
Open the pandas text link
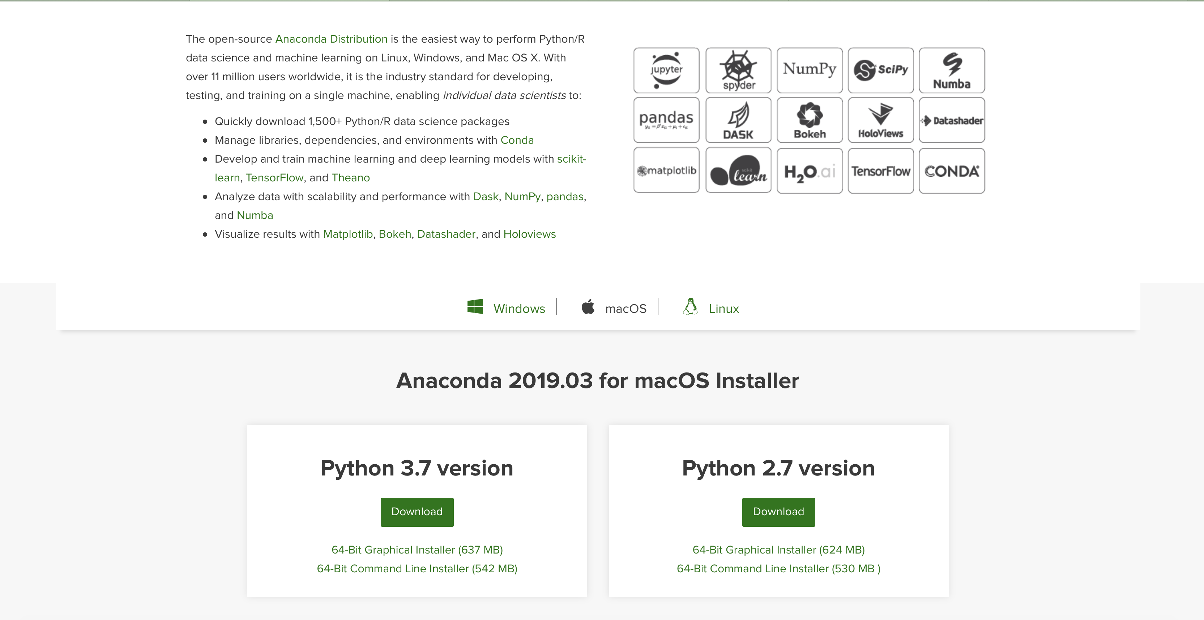[565, 197]
